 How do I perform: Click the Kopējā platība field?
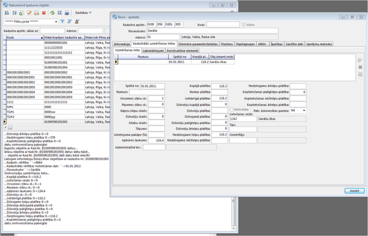pos(219,86)
